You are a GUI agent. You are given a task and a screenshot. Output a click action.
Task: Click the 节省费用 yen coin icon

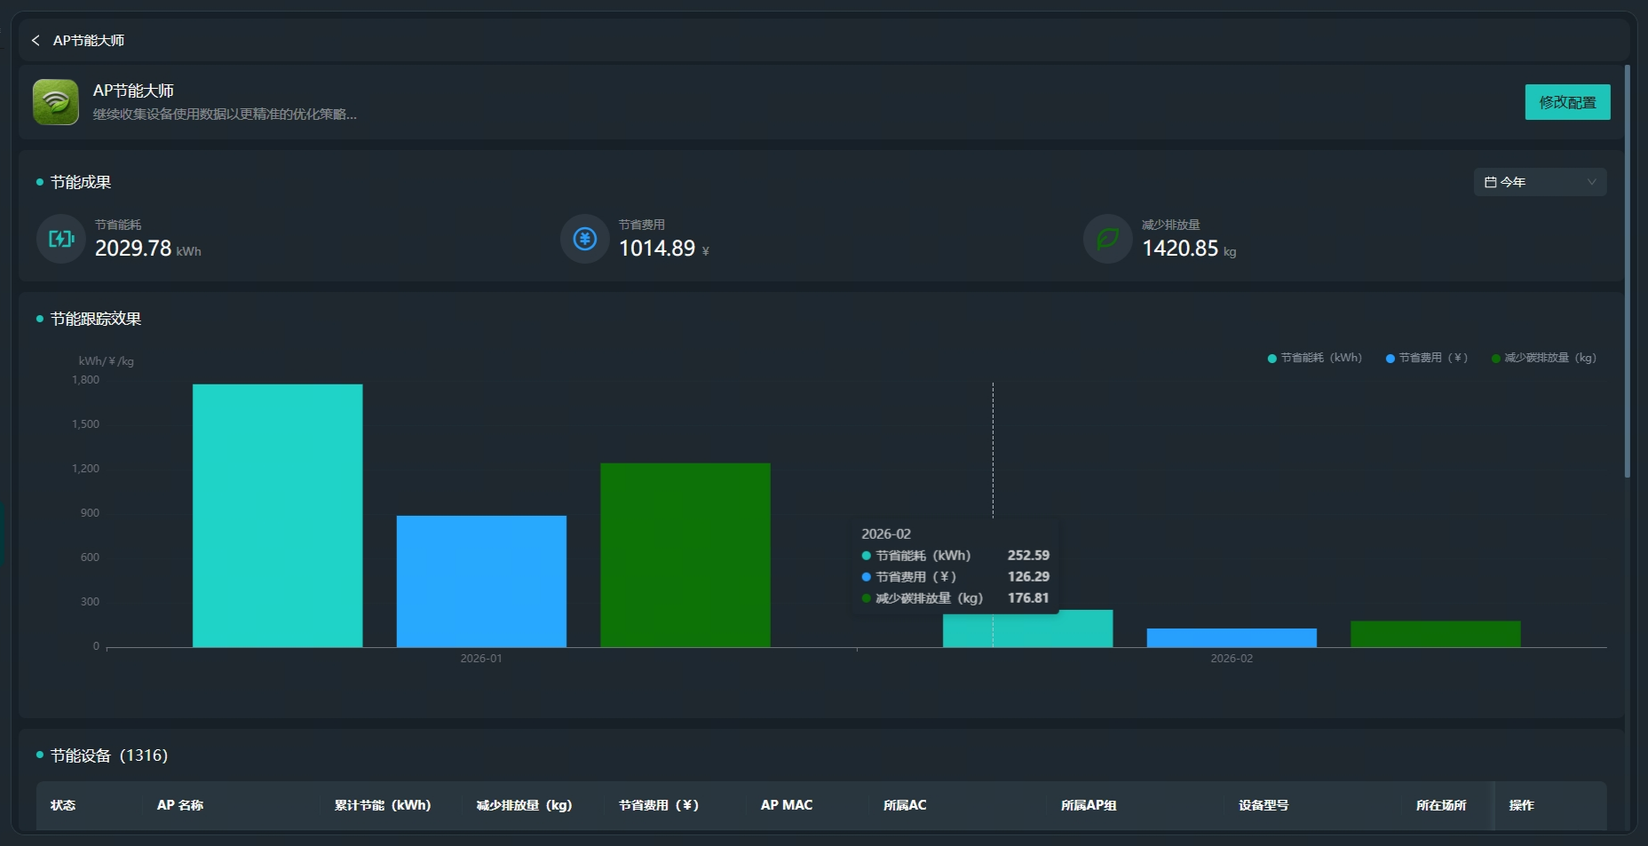[584, 239]
